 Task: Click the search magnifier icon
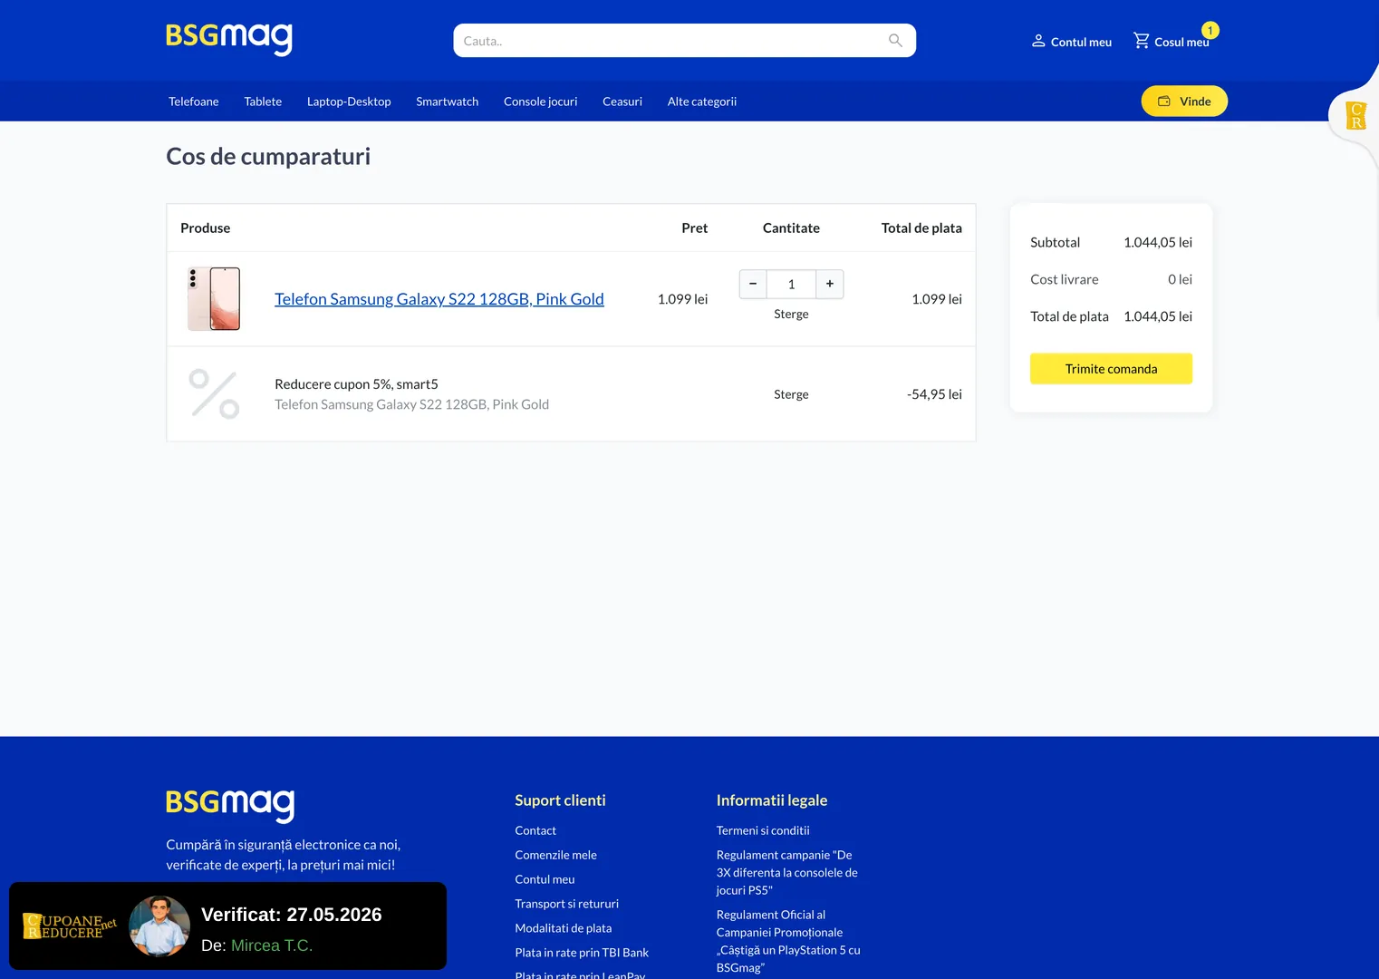895,41
